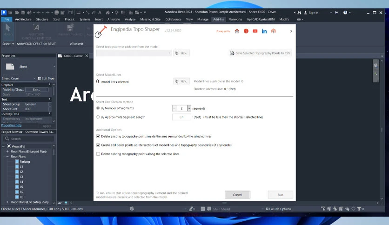Click the red info icon in Topo Shaper
Screen dimensions: 389x225
click(246, 31)
